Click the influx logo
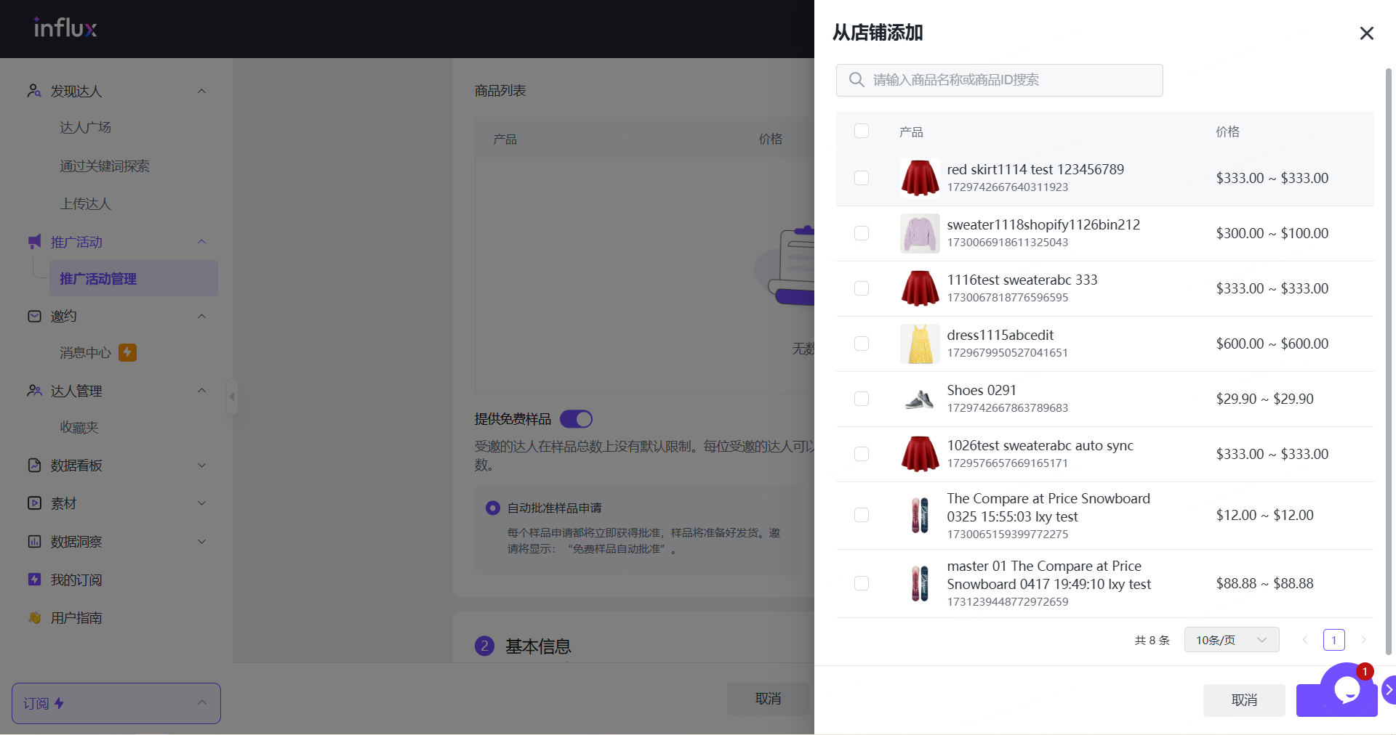The height and width of the screenshot is (735, 1396). (65, 28)
